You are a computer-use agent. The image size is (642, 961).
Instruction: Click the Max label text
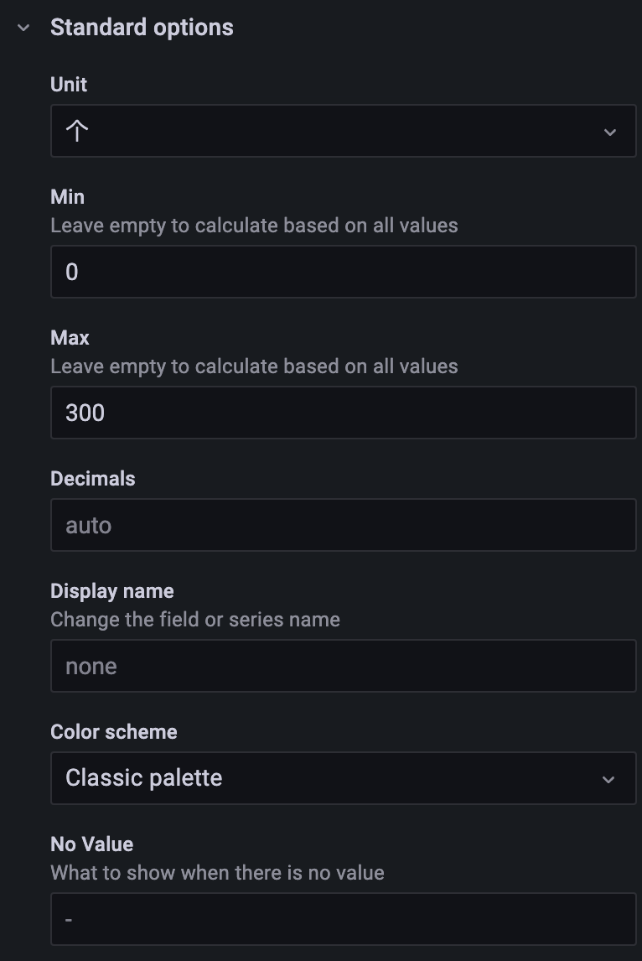point(70,338)
